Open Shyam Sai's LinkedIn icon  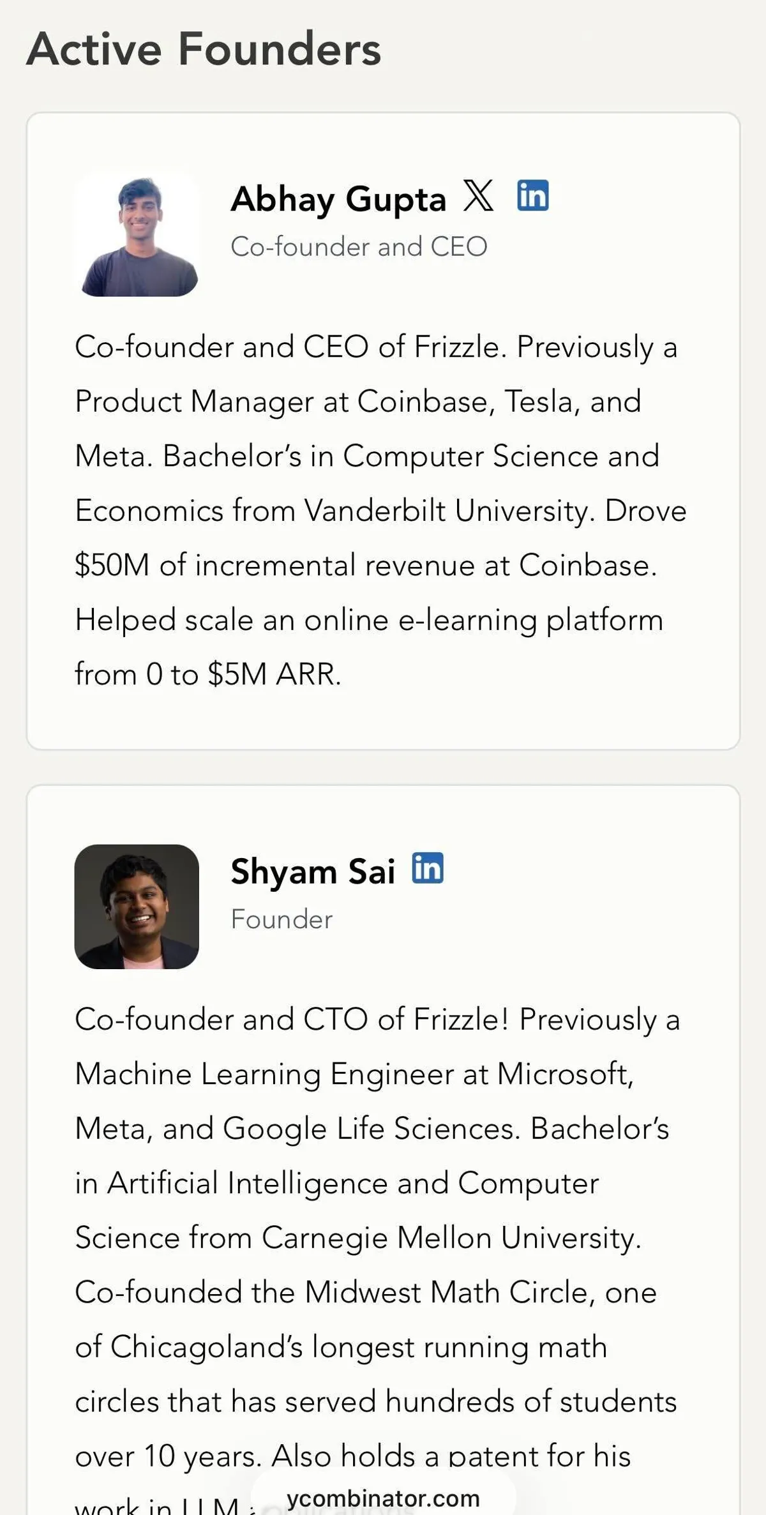pos(427,868)
